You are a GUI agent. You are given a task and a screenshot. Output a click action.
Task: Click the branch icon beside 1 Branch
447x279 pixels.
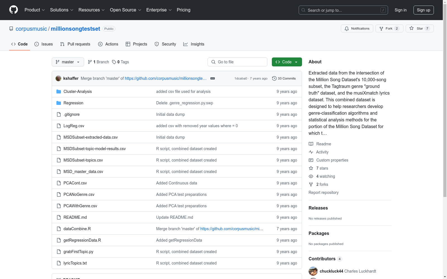click(90, 62)
